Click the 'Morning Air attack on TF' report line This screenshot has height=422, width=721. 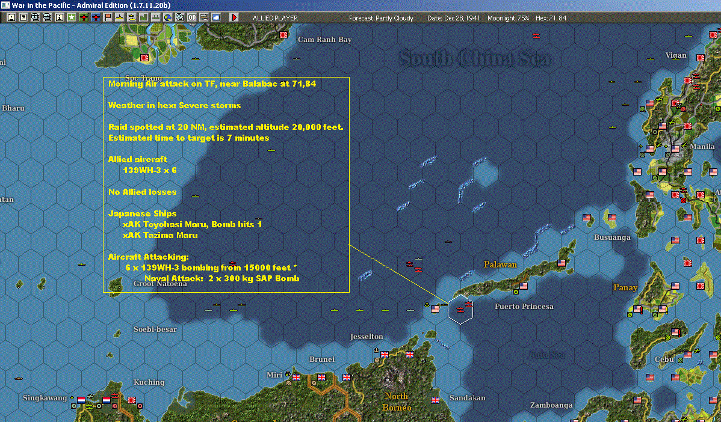[212, 84]
